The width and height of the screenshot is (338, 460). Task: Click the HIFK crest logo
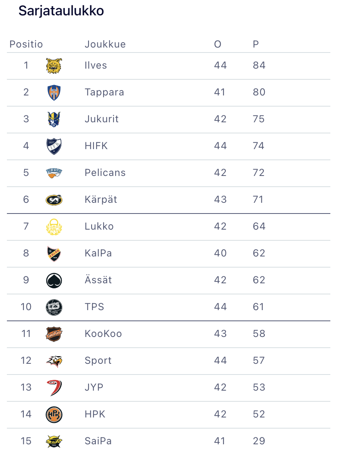point(54,146)
